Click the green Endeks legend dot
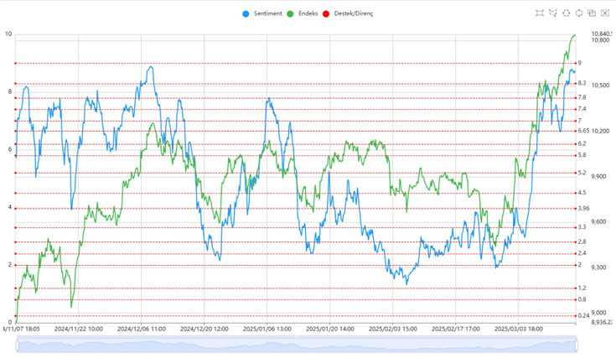616x358 pixels. (x=290, y=14)
